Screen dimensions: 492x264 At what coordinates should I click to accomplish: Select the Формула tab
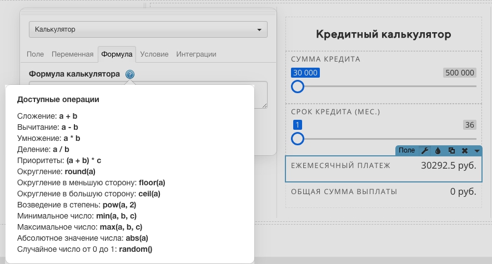point(117,54)
